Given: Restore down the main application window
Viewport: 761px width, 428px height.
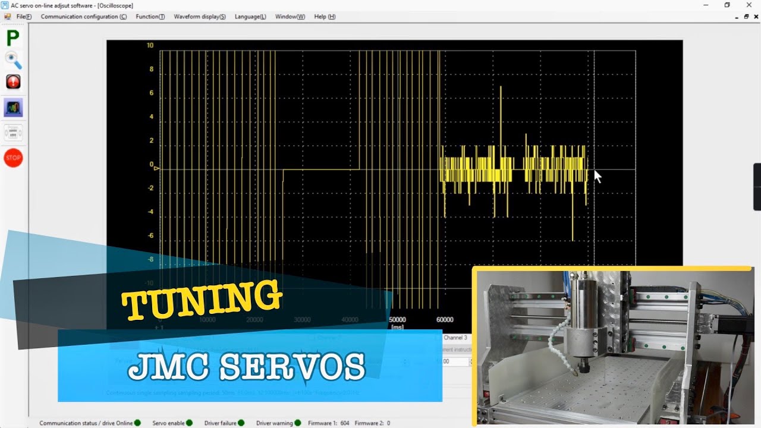Looking at the screenshot, I should point(727,5).
